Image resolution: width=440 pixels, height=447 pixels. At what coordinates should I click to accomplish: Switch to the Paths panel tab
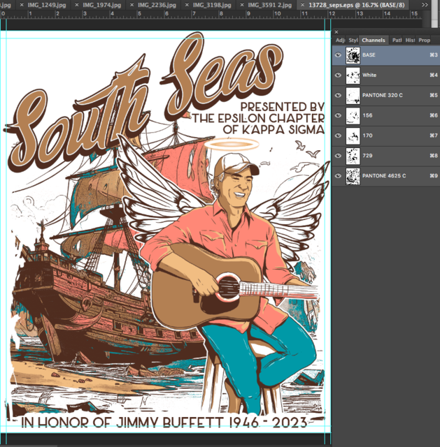pos(397,41)
